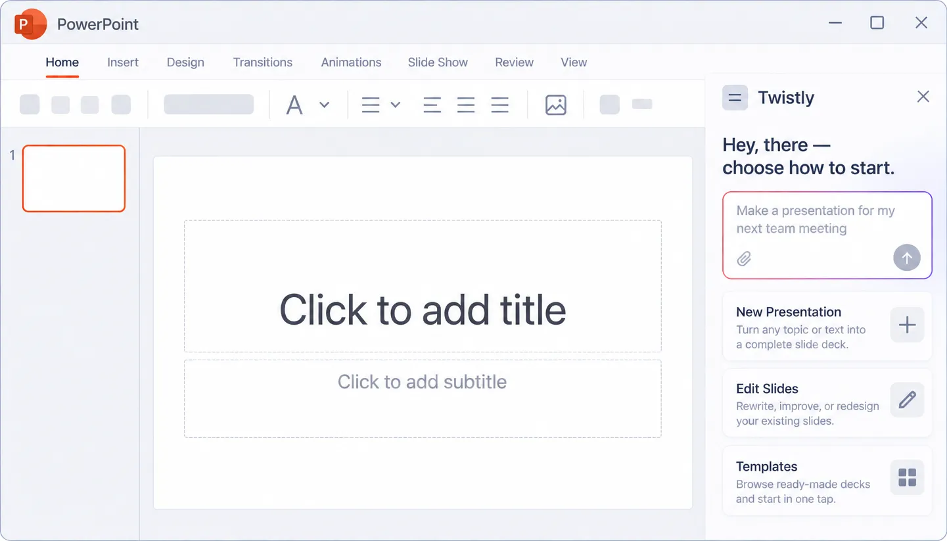Attach a file with the paperclip icon

pyautogui.click(x=744, y=258)
